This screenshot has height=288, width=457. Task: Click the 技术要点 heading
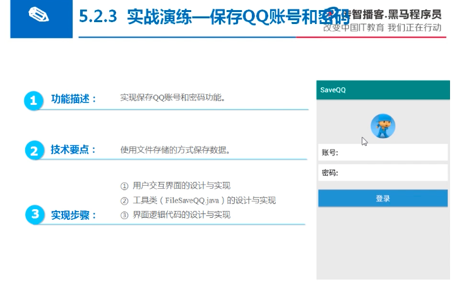pos(73,150)
